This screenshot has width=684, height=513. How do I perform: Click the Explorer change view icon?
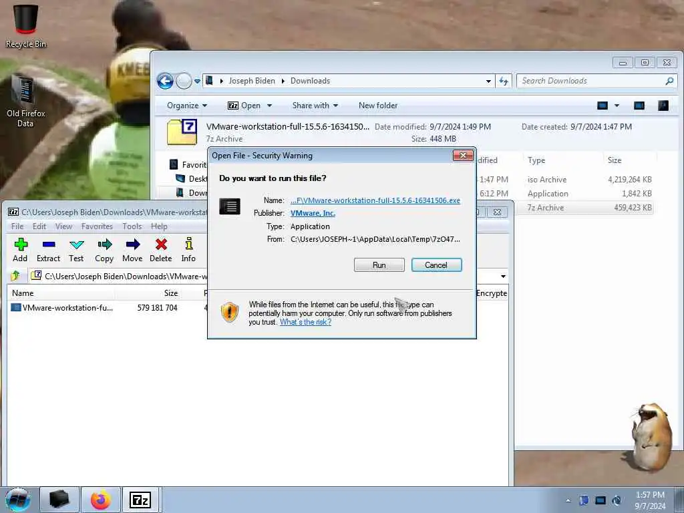point(603,106)
